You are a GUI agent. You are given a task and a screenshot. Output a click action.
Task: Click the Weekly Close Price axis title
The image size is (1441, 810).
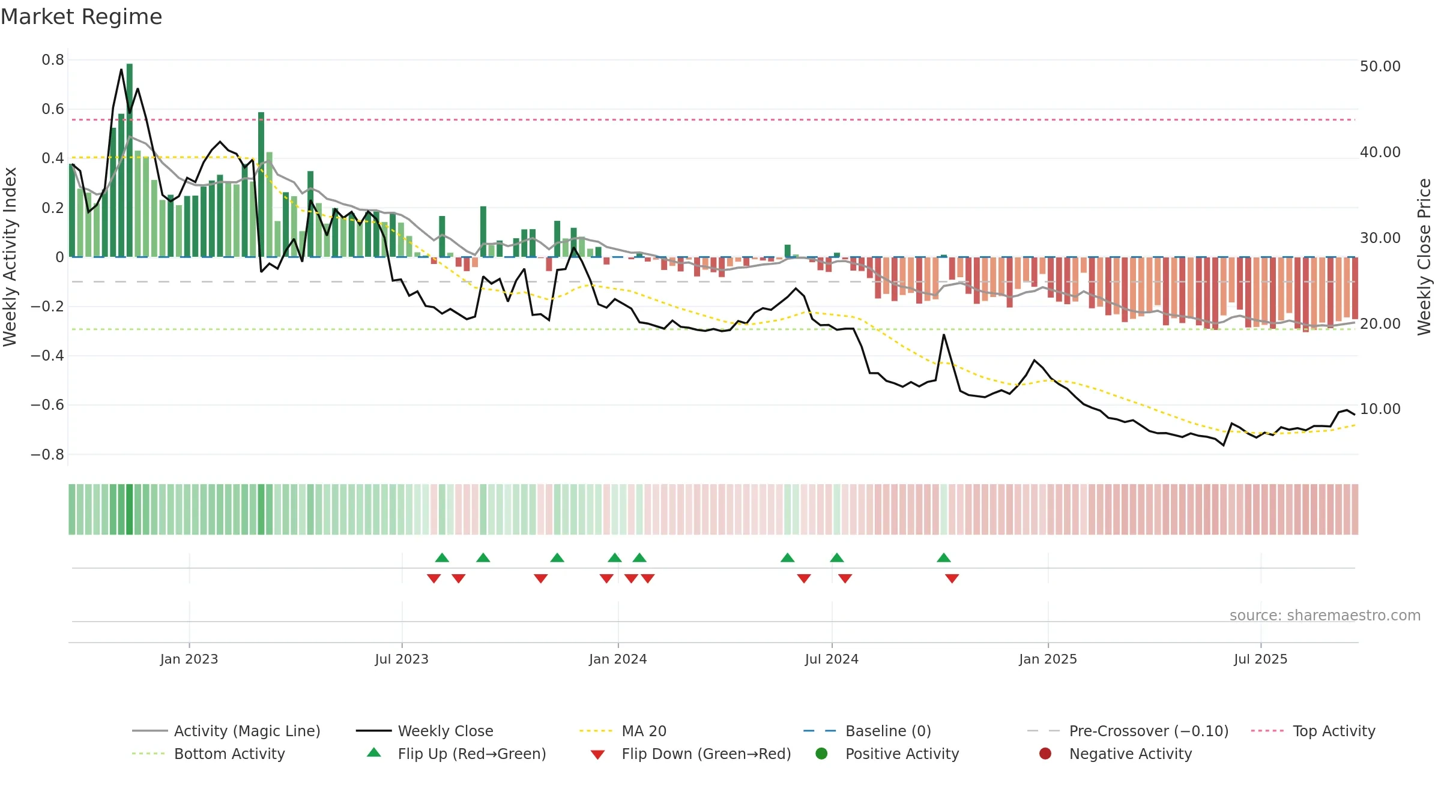[1424, 257]
